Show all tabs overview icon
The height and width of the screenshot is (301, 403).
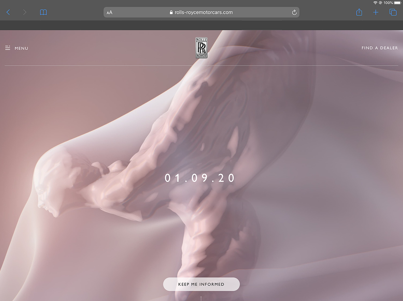point(393,12)
